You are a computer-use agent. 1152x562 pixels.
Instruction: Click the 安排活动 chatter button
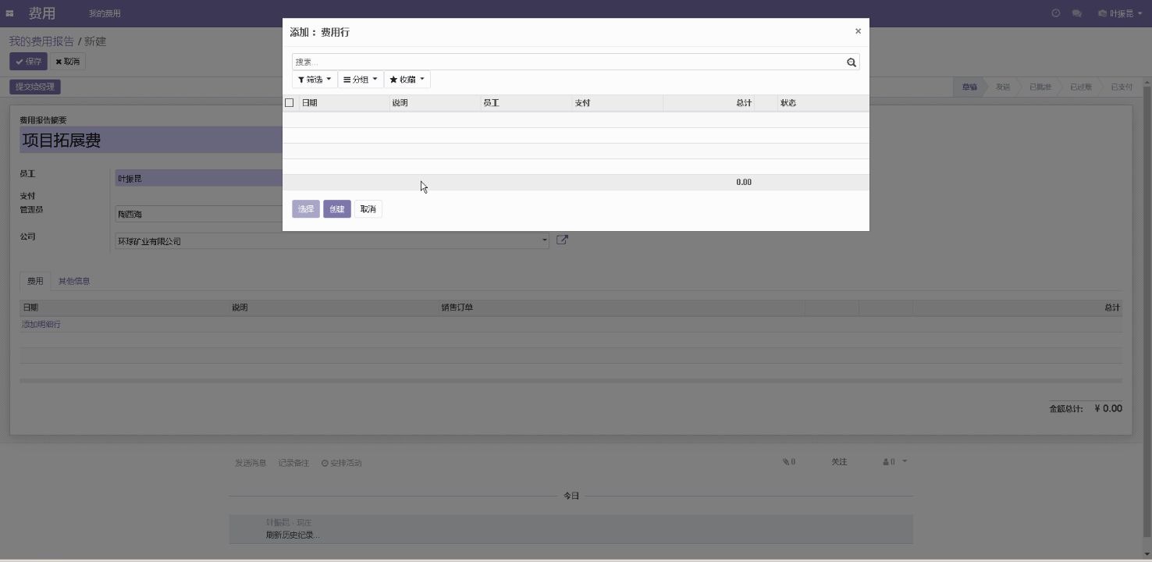pos(342,463)
